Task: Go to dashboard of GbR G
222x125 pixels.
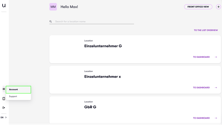Action: pos(201,118)
